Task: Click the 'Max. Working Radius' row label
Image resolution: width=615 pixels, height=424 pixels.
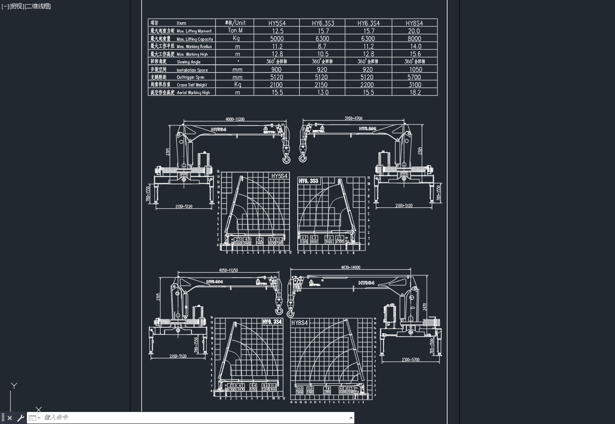Action: point(194,47)
